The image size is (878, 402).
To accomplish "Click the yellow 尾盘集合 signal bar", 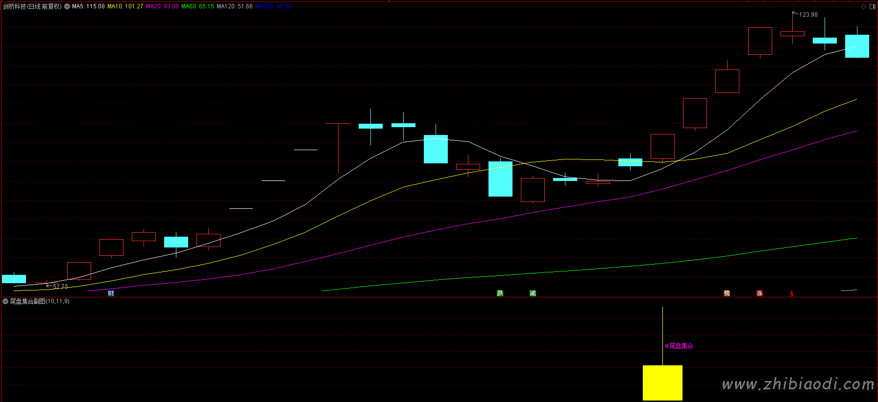I will point(662,382).
